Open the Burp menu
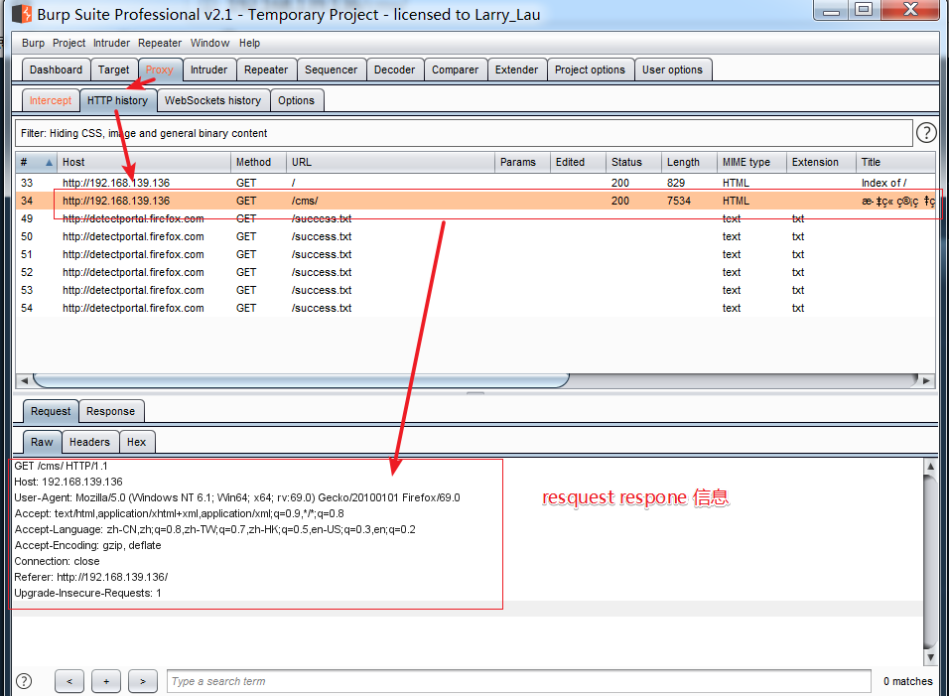Screen dimensions: 949x696 click(x=34, y=43)
